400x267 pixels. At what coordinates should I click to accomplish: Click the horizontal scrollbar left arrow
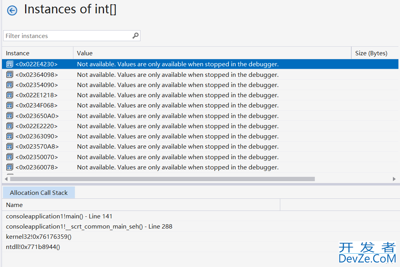pyautogui.click(x=6, y=179)
